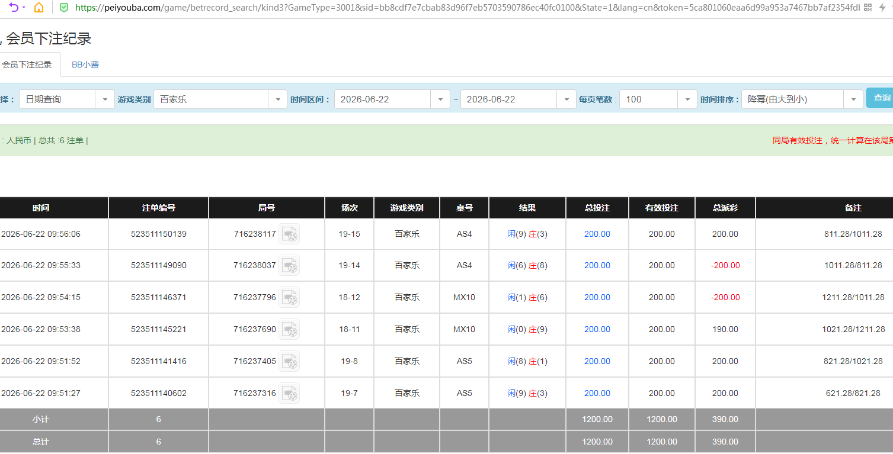The width and height of the screenshot is (893, 454).
Task: Click payout 190.00 in the 716237690 row
Action: 725,329
